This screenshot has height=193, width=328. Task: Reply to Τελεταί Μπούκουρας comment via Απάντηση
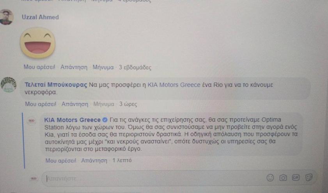coord(74,104)
